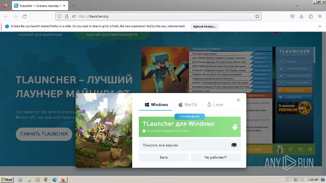Click the launcher refresh circular arrow icon
Image resolution: width=326 pixels, height=183 pixels.
tap(290, 149)
